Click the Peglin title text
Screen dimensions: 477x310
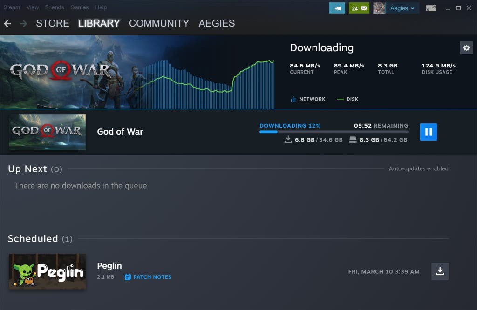[x=109, y=266]
